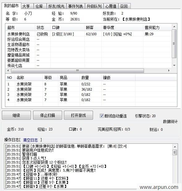
Task: Click the 引擎状态: 20 label
Action: click(x=145, y=116)
